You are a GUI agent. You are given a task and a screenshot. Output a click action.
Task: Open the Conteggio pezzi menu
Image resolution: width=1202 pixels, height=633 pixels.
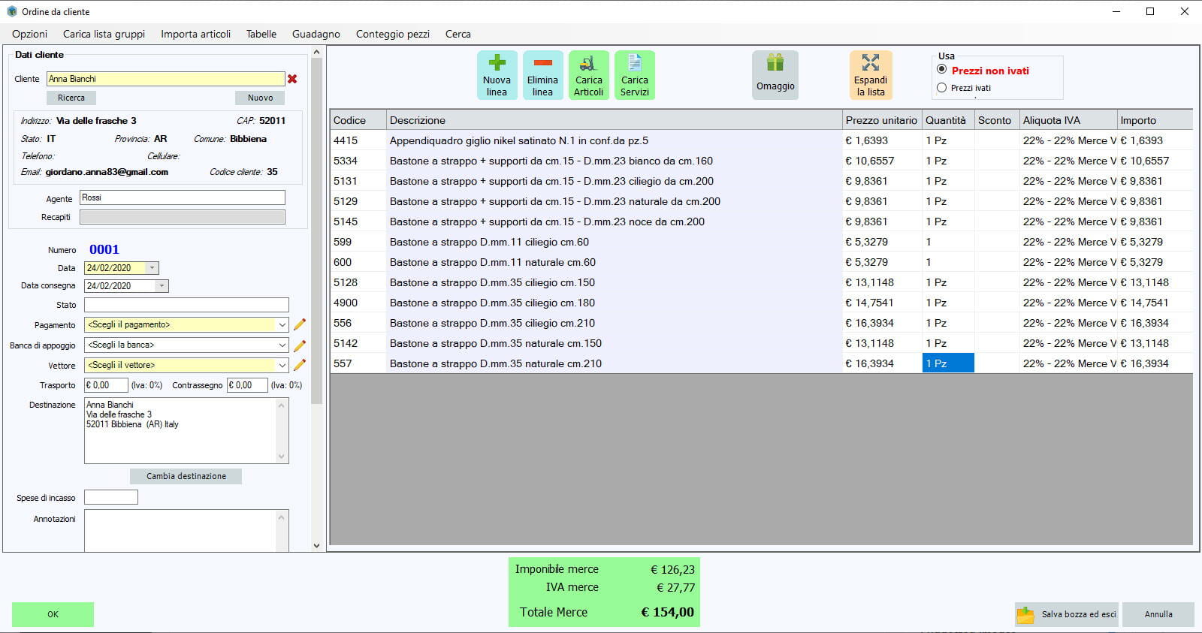(x=393, y=34)
